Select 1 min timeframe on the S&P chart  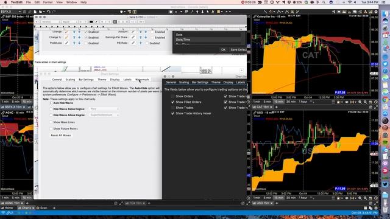(5, 102)
